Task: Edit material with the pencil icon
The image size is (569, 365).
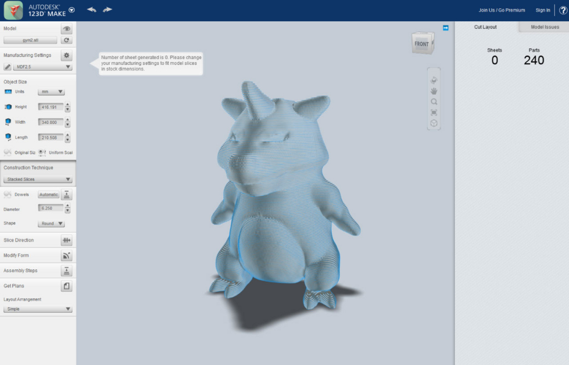Action: tap(7, 67)
